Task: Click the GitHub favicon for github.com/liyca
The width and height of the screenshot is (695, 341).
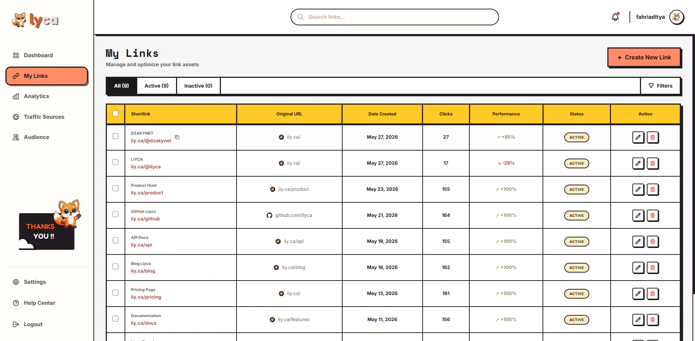Action: pos(269,215)
